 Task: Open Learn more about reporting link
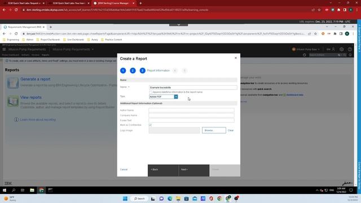coord(38,120)
